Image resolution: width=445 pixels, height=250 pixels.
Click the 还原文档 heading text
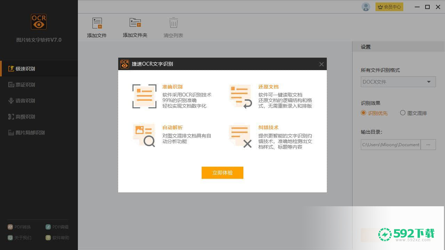[x=268, y=87]
